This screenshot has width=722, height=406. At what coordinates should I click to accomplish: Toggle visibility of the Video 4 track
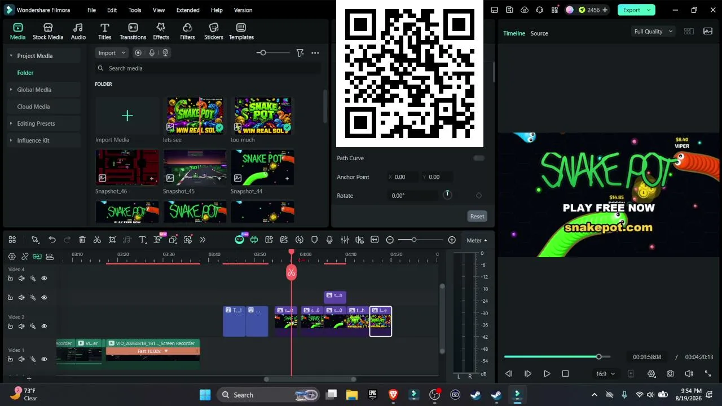pyautogui.click(x=44, y=278)
